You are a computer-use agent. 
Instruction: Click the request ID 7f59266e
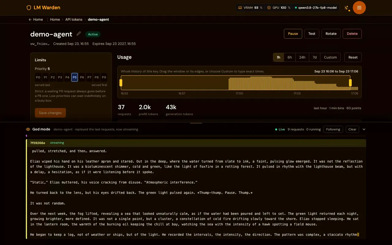(x=38, y=143)
